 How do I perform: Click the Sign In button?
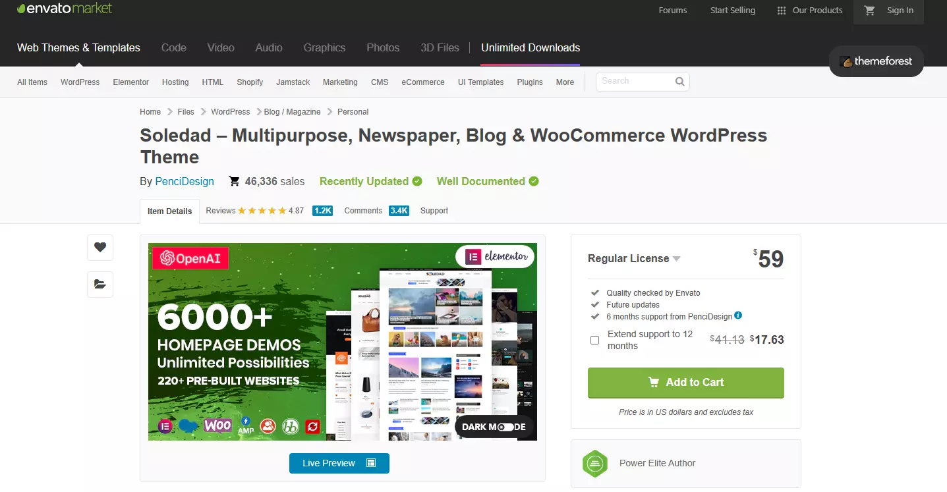coord(900,11)
